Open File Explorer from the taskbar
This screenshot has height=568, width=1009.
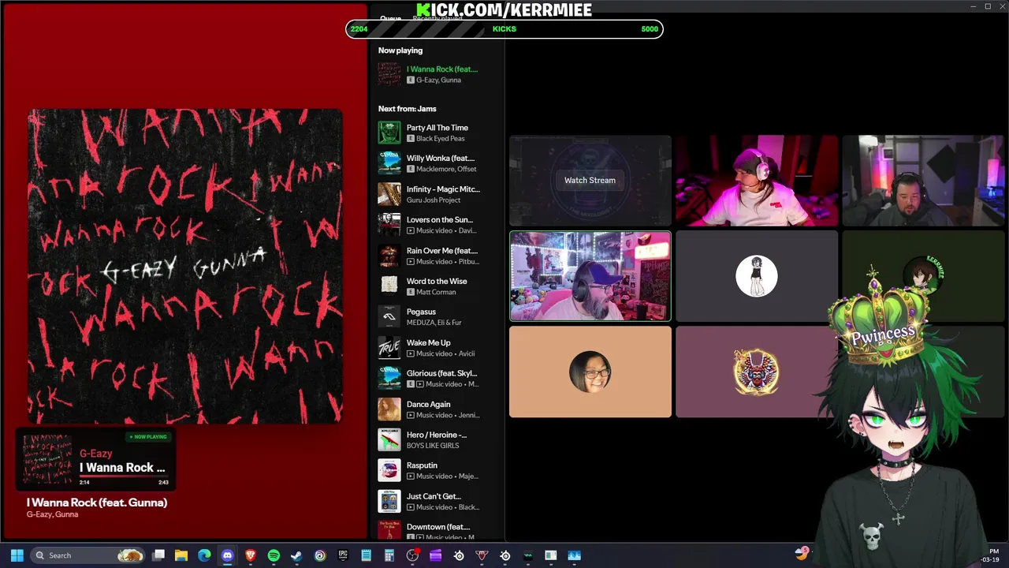pos(181,555)
